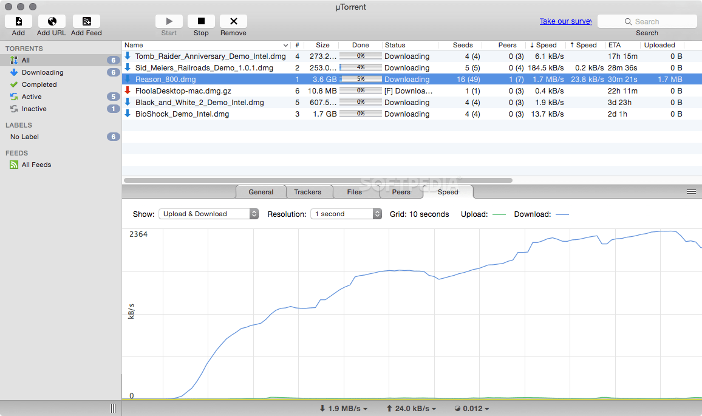Open the Show Upload & Download dropdown
The width and height of the screenshot is (702, 416).
209,214
